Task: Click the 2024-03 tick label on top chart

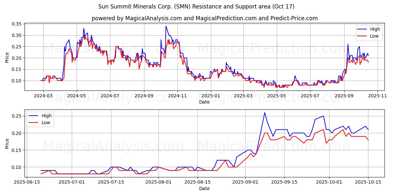Action: click(x=43, y=96)
